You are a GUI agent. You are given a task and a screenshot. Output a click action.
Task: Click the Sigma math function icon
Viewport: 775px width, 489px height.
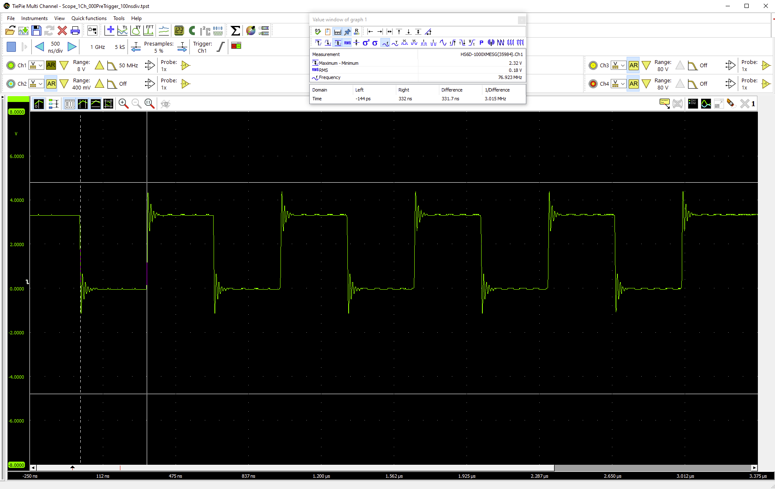[x=235, y=31]
